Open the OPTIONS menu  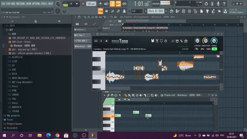tap(36, 3)
